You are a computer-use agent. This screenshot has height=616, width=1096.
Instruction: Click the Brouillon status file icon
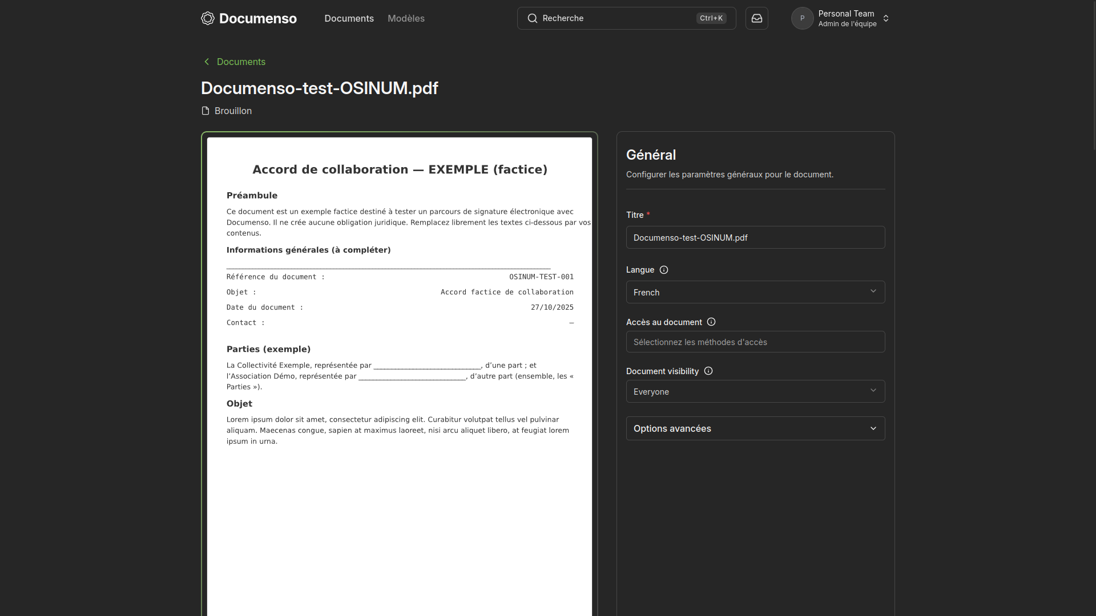tap(205, 111)
